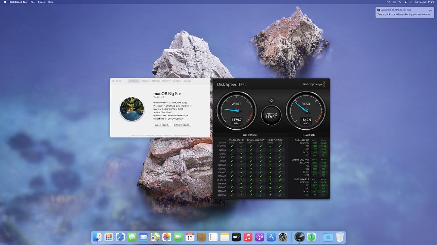
Task: Open the Apple menu
Action: (x=5, y=2)
